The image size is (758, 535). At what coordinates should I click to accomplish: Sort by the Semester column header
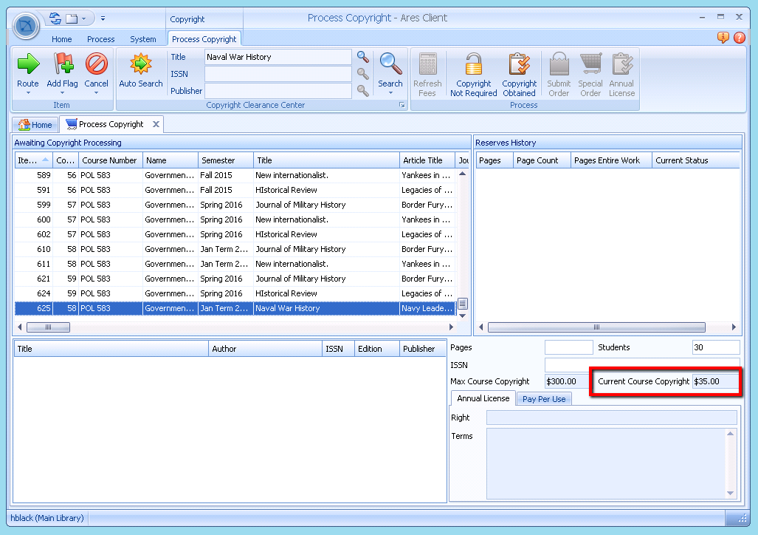tap(226, 160)
